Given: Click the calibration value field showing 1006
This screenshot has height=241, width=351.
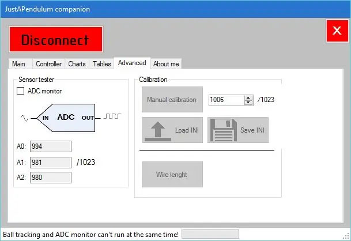Looking at the screenshot, I should 227,100.
